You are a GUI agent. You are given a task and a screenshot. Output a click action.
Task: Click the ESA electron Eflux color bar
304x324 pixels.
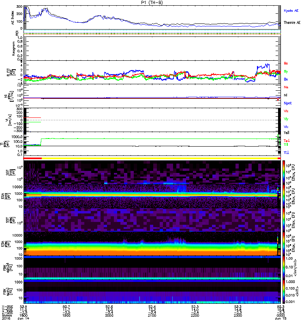coord(284,243)
